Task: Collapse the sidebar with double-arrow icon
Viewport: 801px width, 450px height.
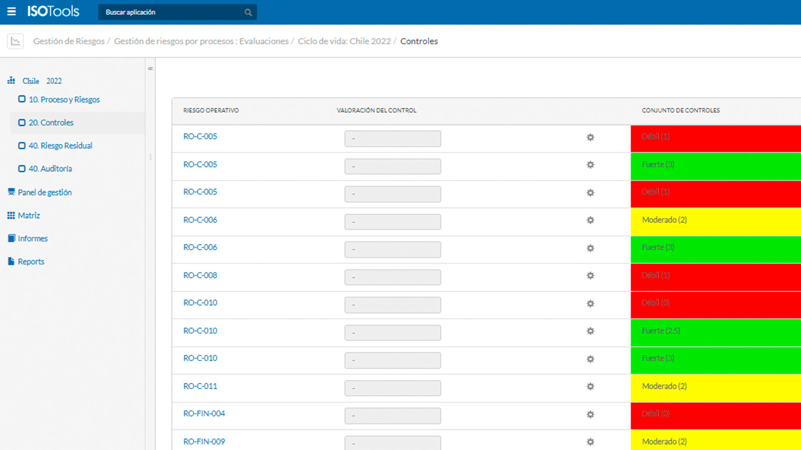Action: click(x=151, y=68)
